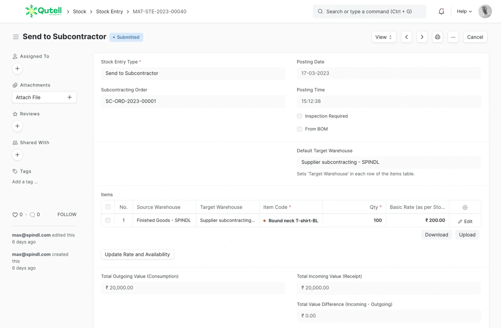Cancel the submitted stock entry
501x328 pixels.
tap(475, 37)
